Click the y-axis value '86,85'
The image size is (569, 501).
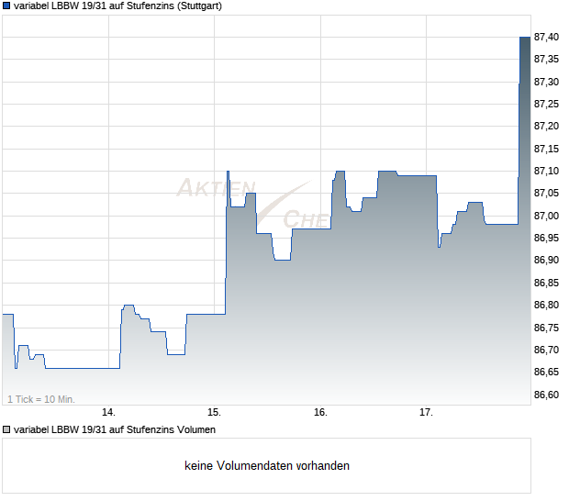coord(546,283)
